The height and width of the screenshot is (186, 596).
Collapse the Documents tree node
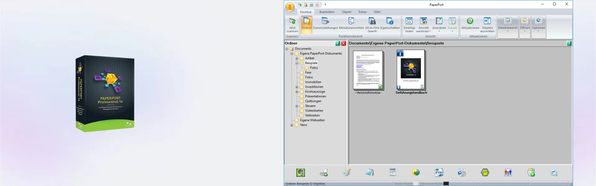[x=287, y=49]
